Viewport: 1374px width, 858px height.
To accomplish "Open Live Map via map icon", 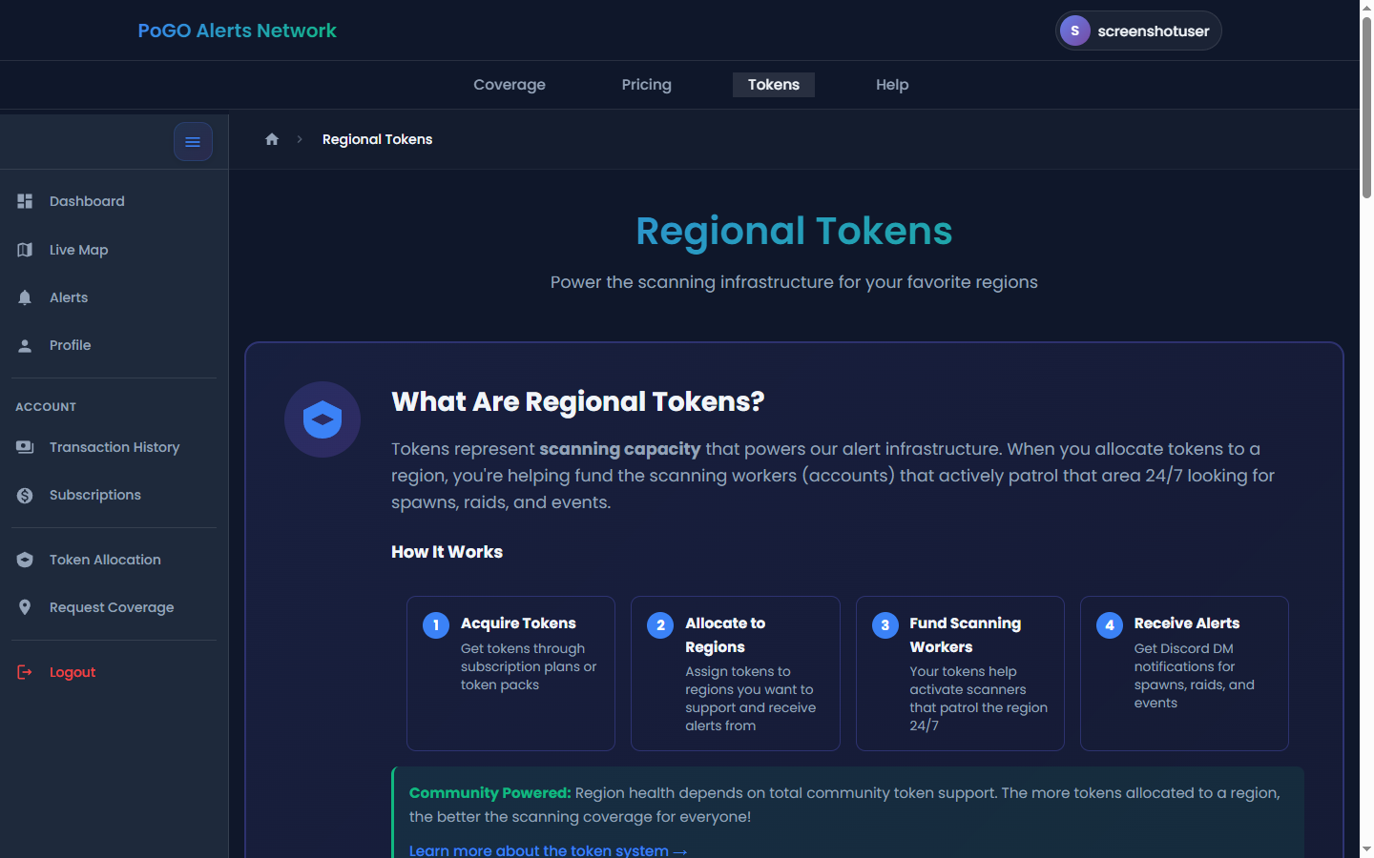I will coord(25,250).
